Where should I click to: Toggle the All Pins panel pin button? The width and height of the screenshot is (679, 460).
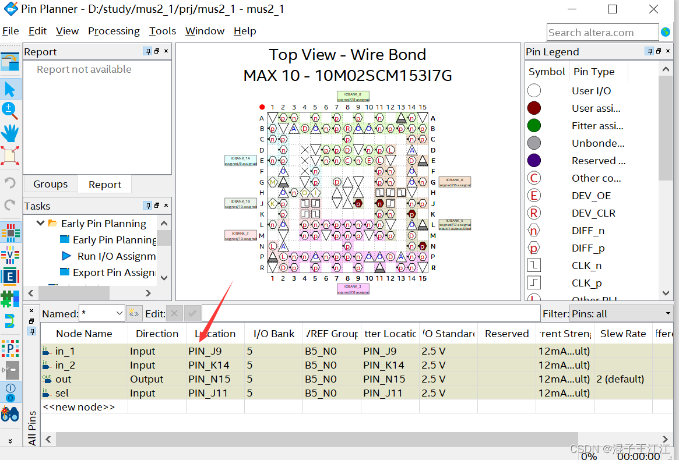(x=31, y=331)
